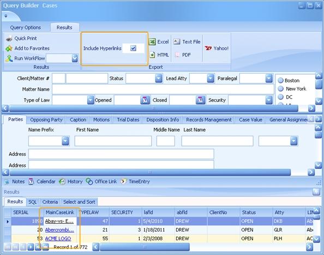Switch to the SQL results tab
This screenshot has height=255, width=324.
click(x=32, y=202)
